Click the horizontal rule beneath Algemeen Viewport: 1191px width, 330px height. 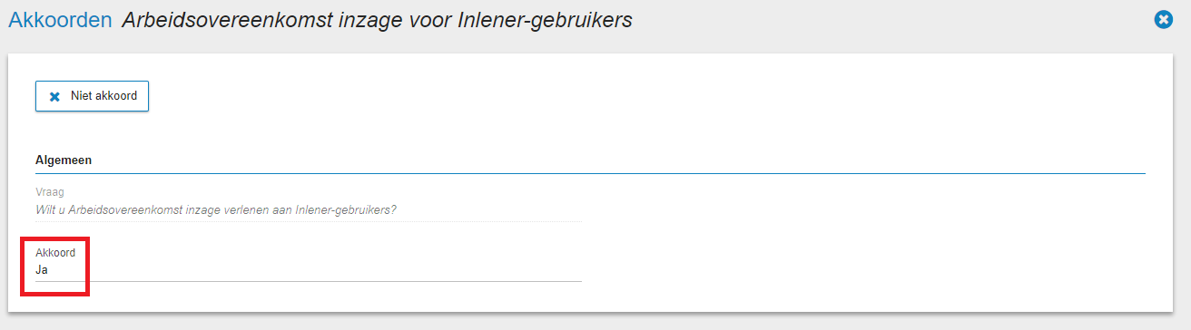click(590, 172)
